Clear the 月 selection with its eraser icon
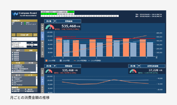This screenshot has width=177, height=105. point(22,24)
